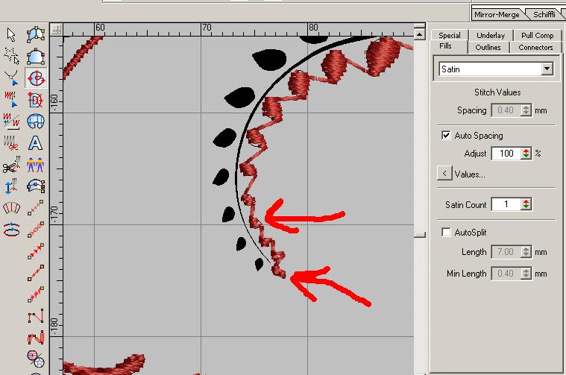Click the two colorful figures icon
Image resolution: width=566 pixels, height=375 pixels.
(35, 165)
